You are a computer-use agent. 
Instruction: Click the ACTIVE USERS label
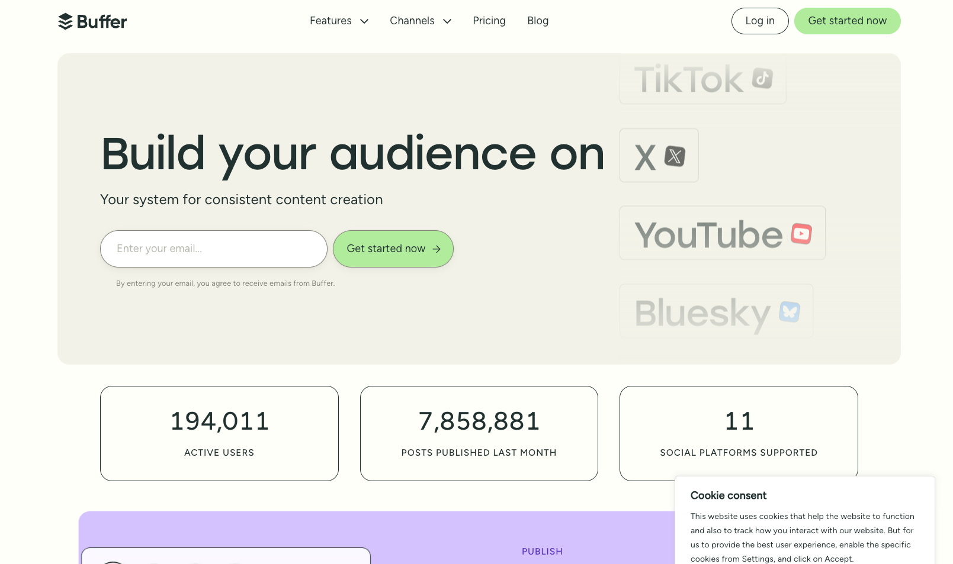click(219, 453)
